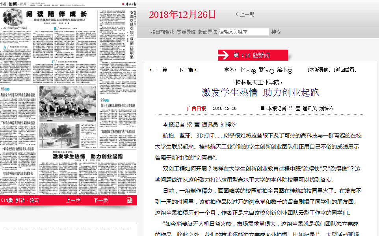The width and height of the screenshot is (379, 236).
Task: Click the enlarge font (放大) plus icon
Action: coord(254,71)
